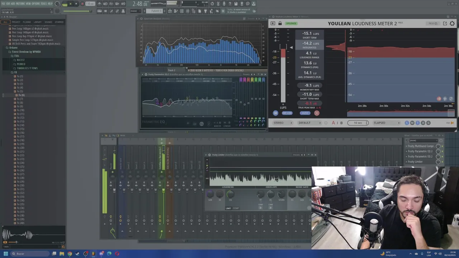Viewport: 459px width, 258px height.
Task: Open the OPTIONS menu
Action: click(36, 4)
